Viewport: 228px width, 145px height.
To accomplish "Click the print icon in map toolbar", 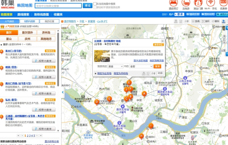I will [176, 21].
